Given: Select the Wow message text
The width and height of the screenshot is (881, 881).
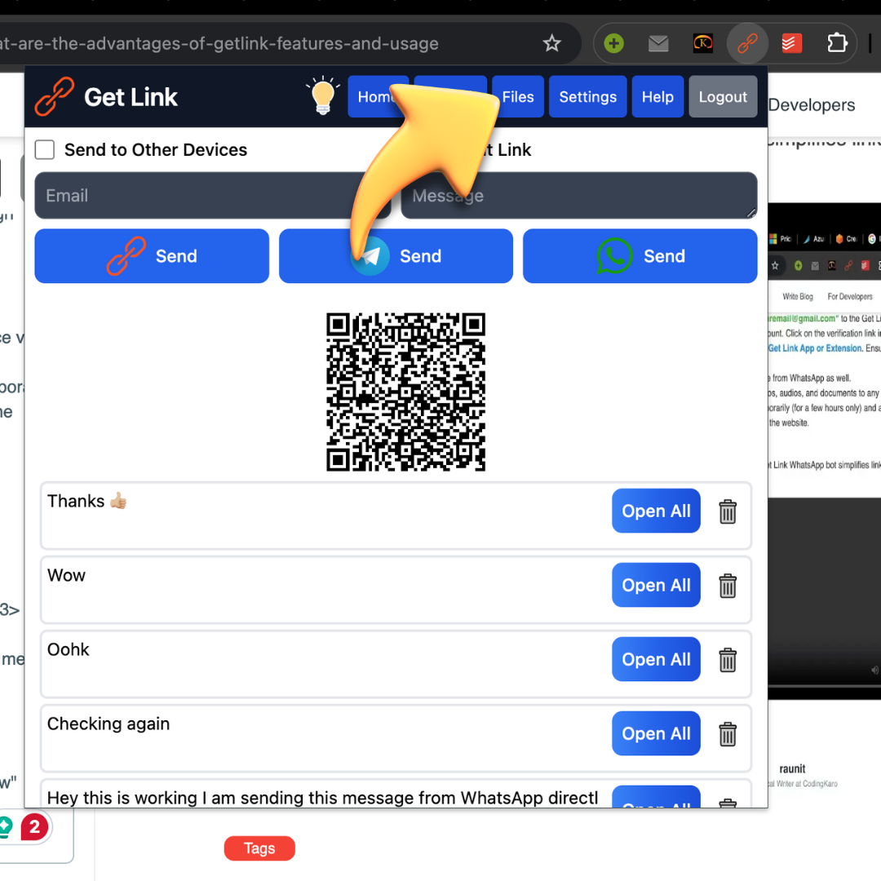Looking at the screenshot, I should pos(66,575).
